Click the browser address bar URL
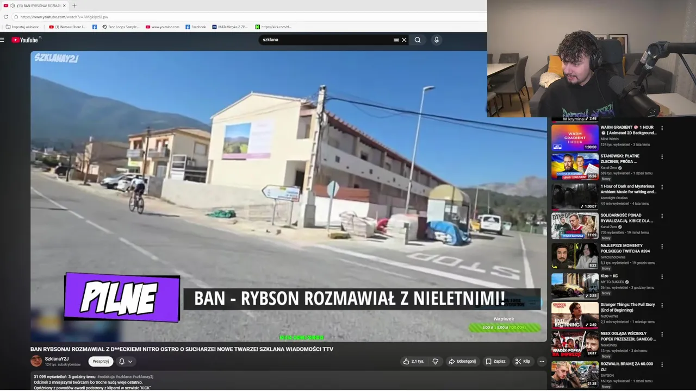Image resolution: width=696 pixels, height=391 pixels. coord(64,17)
